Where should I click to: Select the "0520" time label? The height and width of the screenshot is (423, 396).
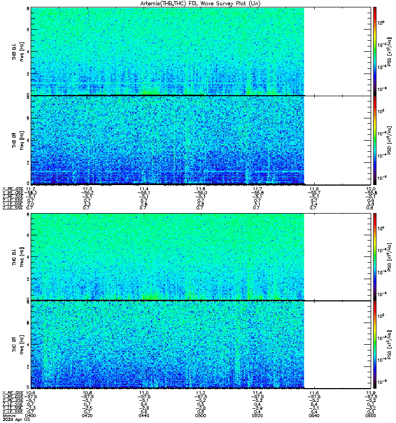click(x=257, y=416)
